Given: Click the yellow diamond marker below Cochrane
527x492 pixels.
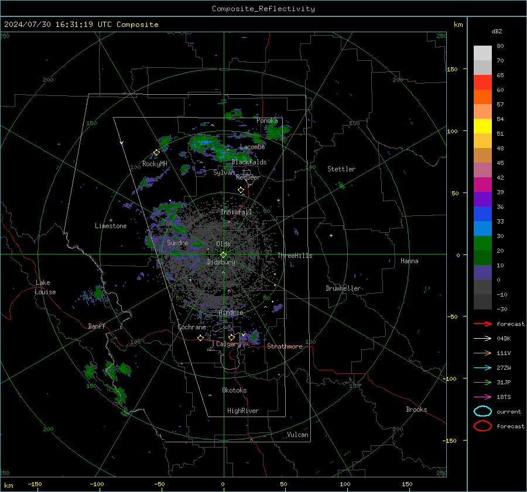Looking at the screenshot, I should click(x=200, y=338).
